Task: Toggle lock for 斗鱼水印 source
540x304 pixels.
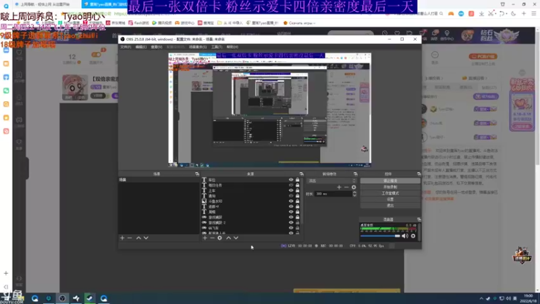Action: 298,201
